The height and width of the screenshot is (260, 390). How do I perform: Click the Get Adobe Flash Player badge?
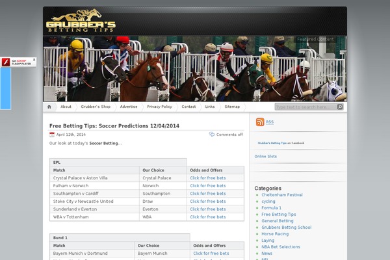click(19, 62)
